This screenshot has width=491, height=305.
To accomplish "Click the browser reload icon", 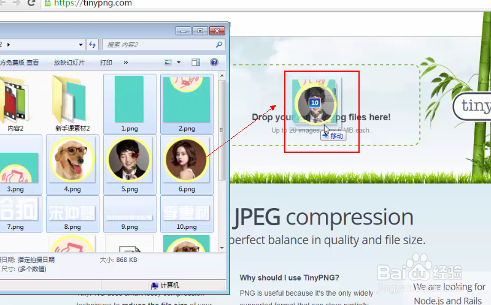I will point(31,3).
